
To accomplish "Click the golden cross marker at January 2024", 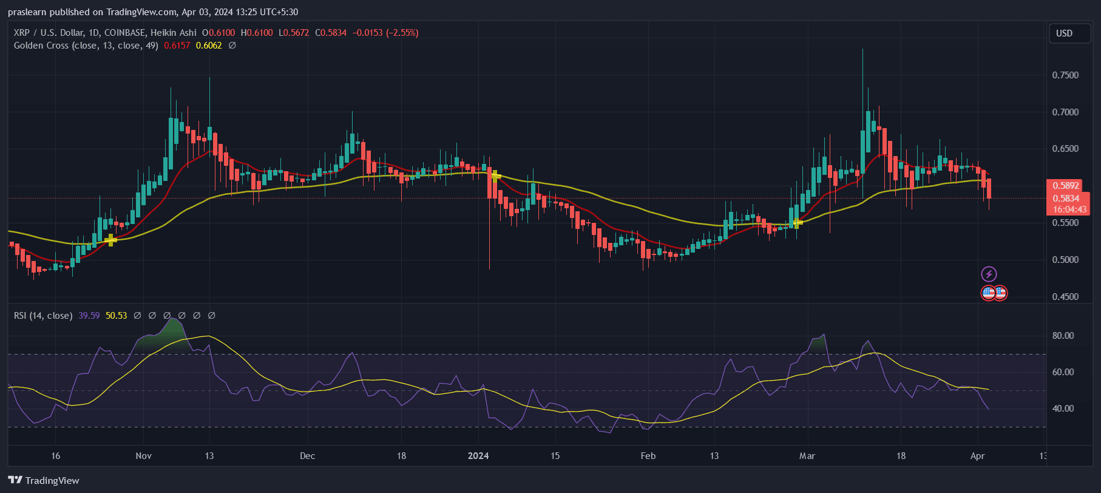I will pos(495,176).
